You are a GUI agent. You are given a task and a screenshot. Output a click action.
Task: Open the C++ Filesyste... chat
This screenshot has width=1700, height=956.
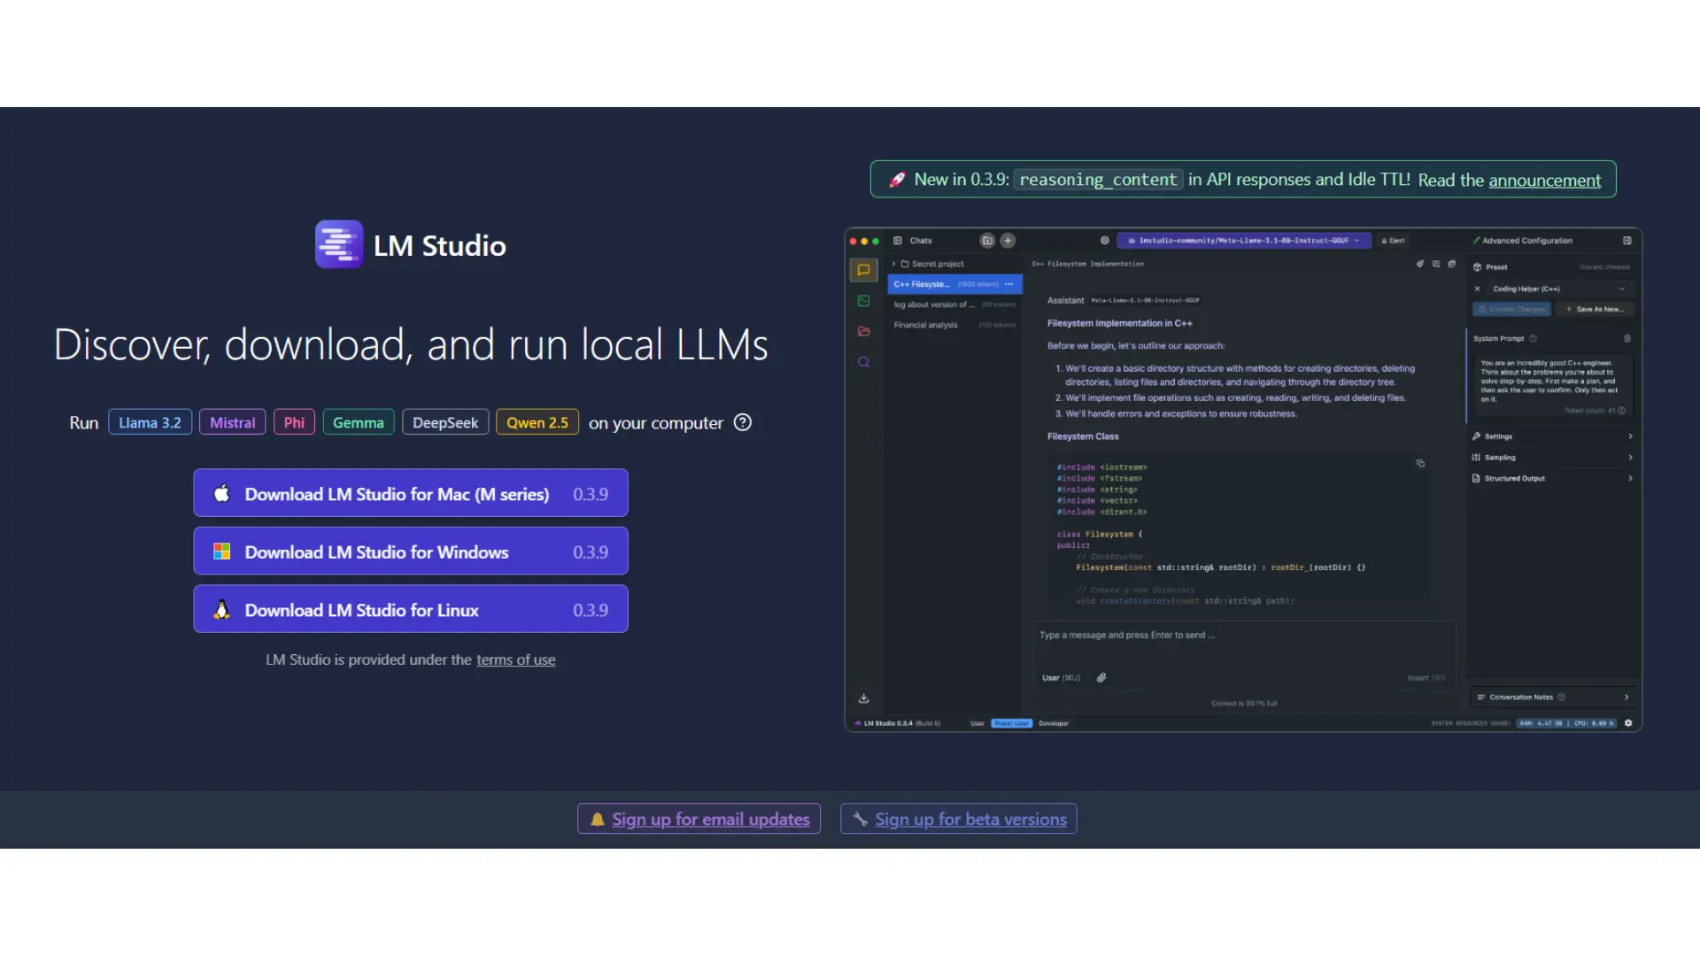tap(955, 284)
